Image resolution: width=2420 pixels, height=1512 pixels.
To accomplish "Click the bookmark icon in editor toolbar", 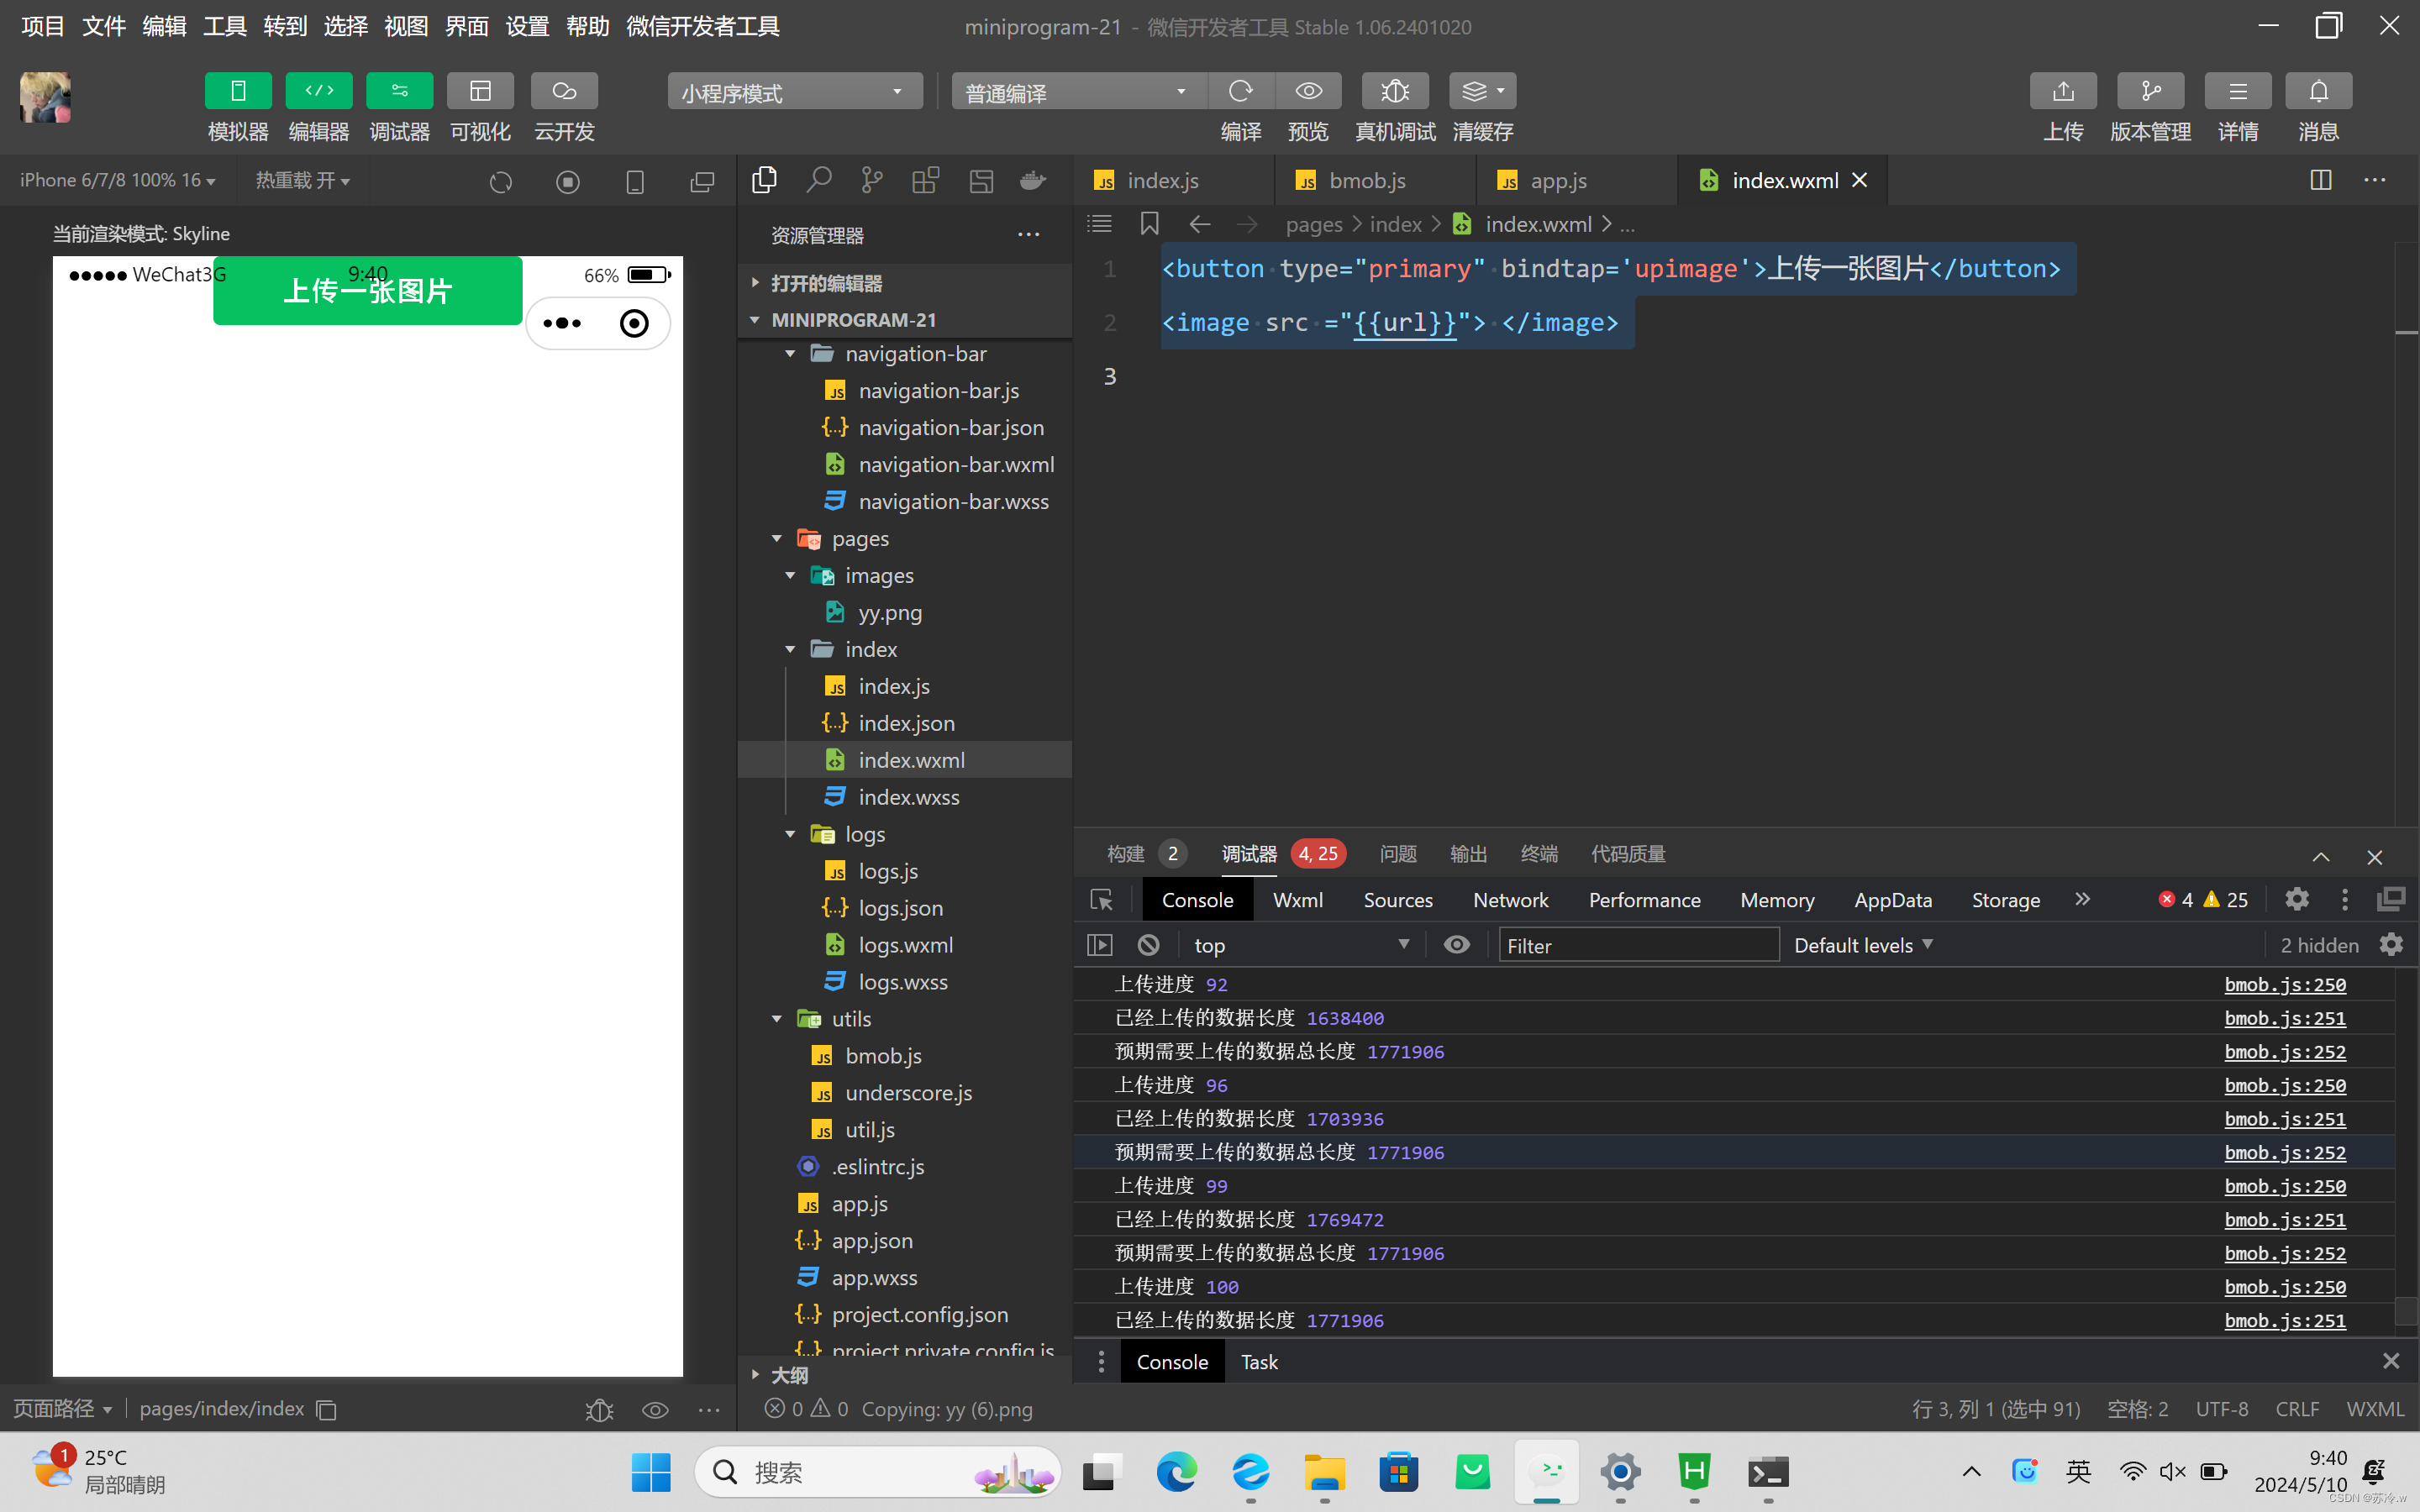I will tap(1150, 224).
